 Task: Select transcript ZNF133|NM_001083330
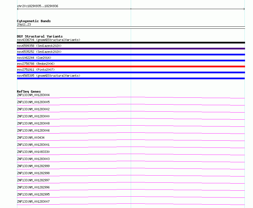[x=33, y=152]
